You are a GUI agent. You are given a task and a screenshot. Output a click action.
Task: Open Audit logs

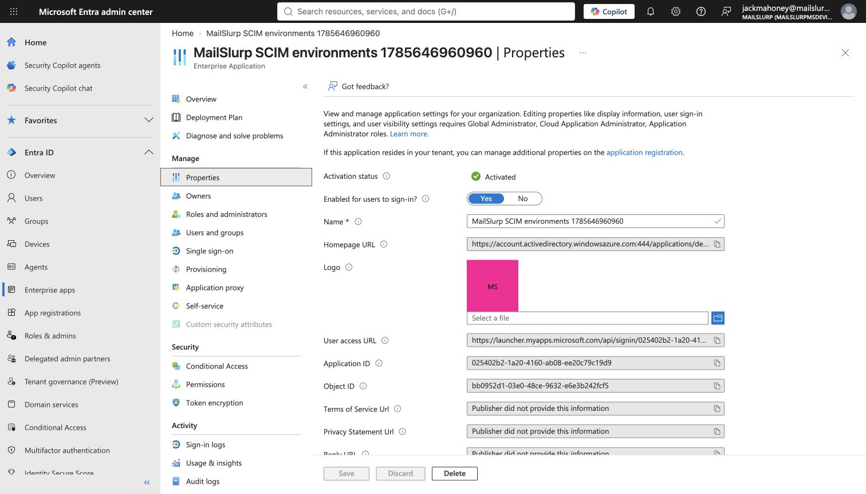point(203,481)
